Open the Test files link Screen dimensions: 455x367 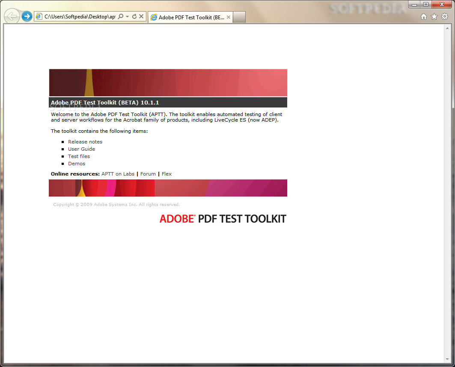pos(79,156)
